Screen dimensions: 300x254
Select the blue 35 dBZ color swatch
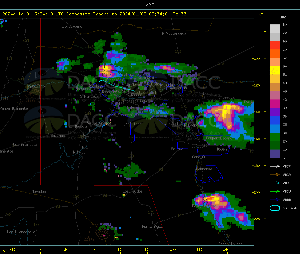point(275,120)
